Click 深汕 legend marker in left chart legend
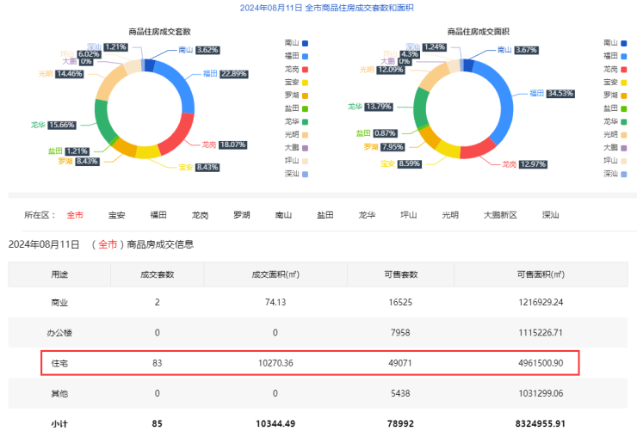 pos(305,175)
